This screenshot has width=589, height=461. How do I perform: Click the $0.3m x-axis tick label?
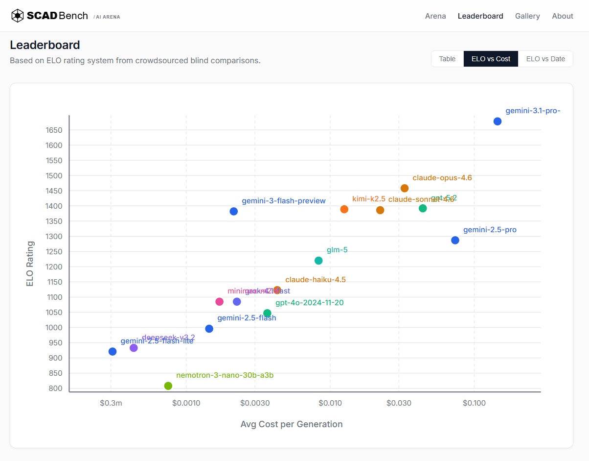111,403
